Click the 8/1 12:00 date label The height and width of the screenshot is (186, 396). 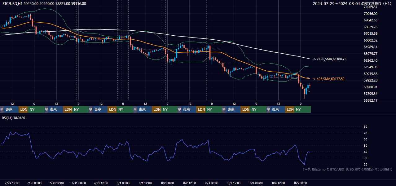coord(145,183)
